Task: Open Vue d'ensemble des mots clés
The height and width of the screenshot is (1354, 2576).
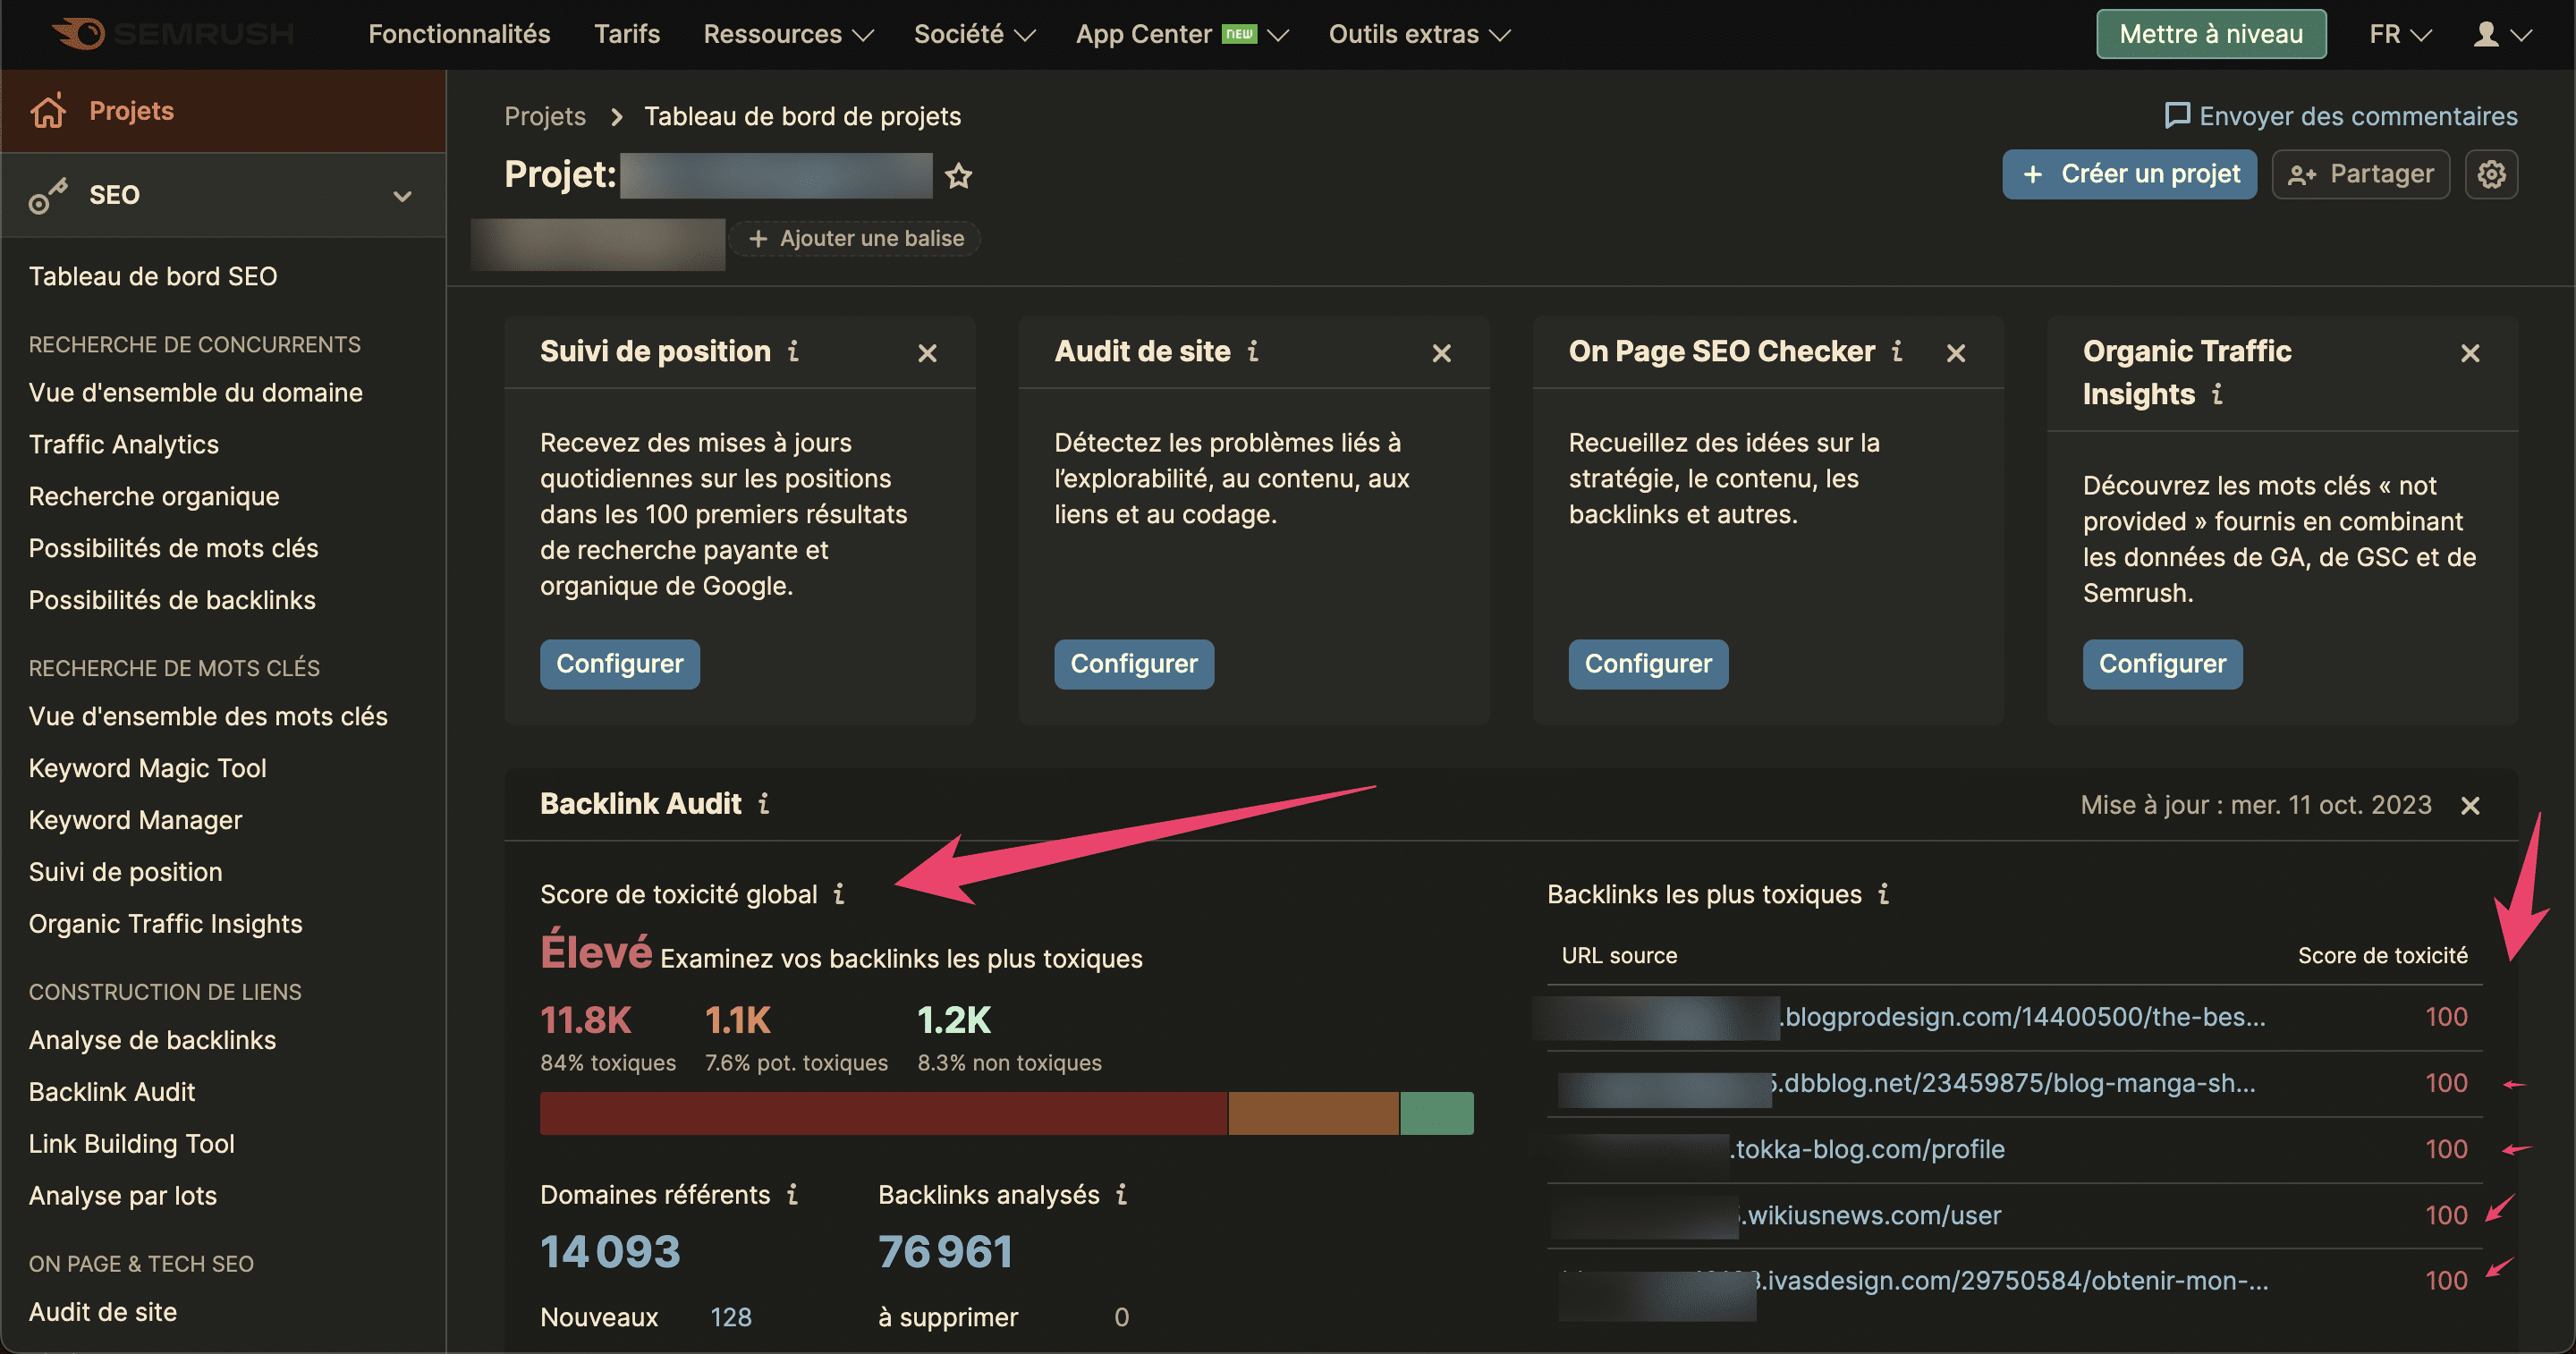Action: (x=208, y=716)
